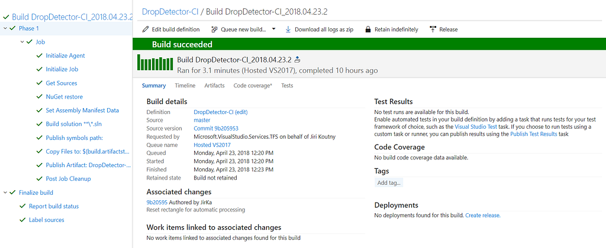Click the export icon beside the build title
Image resolution: width=606 pixels, height=248 pixels.
(x=297, y=60)
